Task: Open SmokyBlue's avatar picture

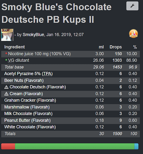Action: click(x=7, y=35)
